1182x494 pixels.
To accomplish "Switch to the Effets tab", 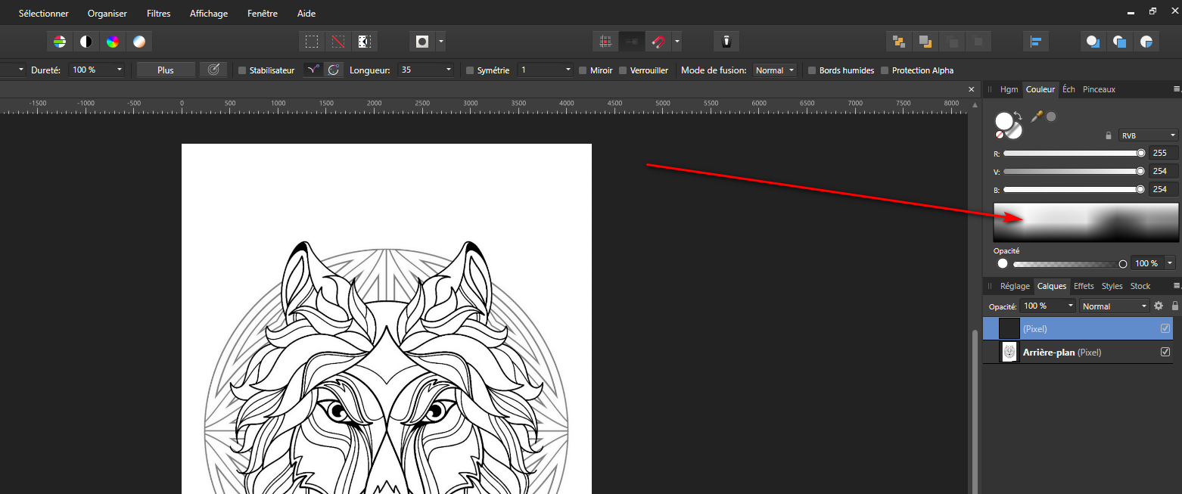I will [1084, 286].
